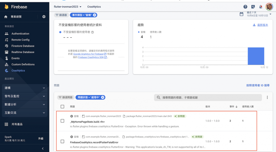Click the calendar date range icon

tap(241, 14)
